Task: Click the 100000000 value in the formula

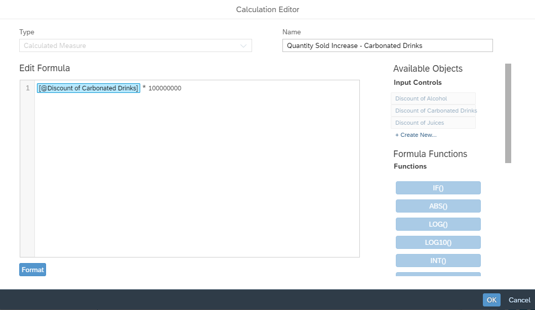Action: pyautogui.click(x=164, y=88)
